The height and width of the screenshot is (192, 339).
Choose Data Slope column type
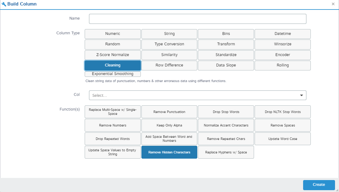pos(226,65)
